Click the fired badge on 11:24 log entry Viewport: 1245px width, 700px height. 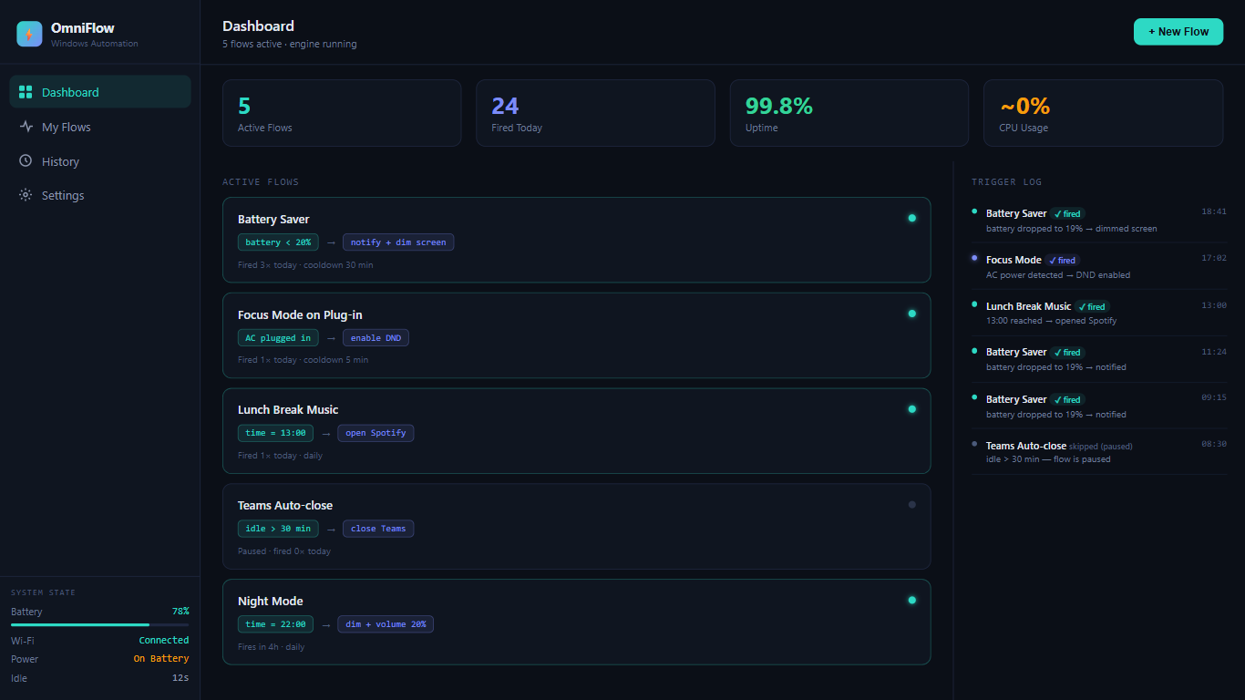click(x=1067, y=353)
